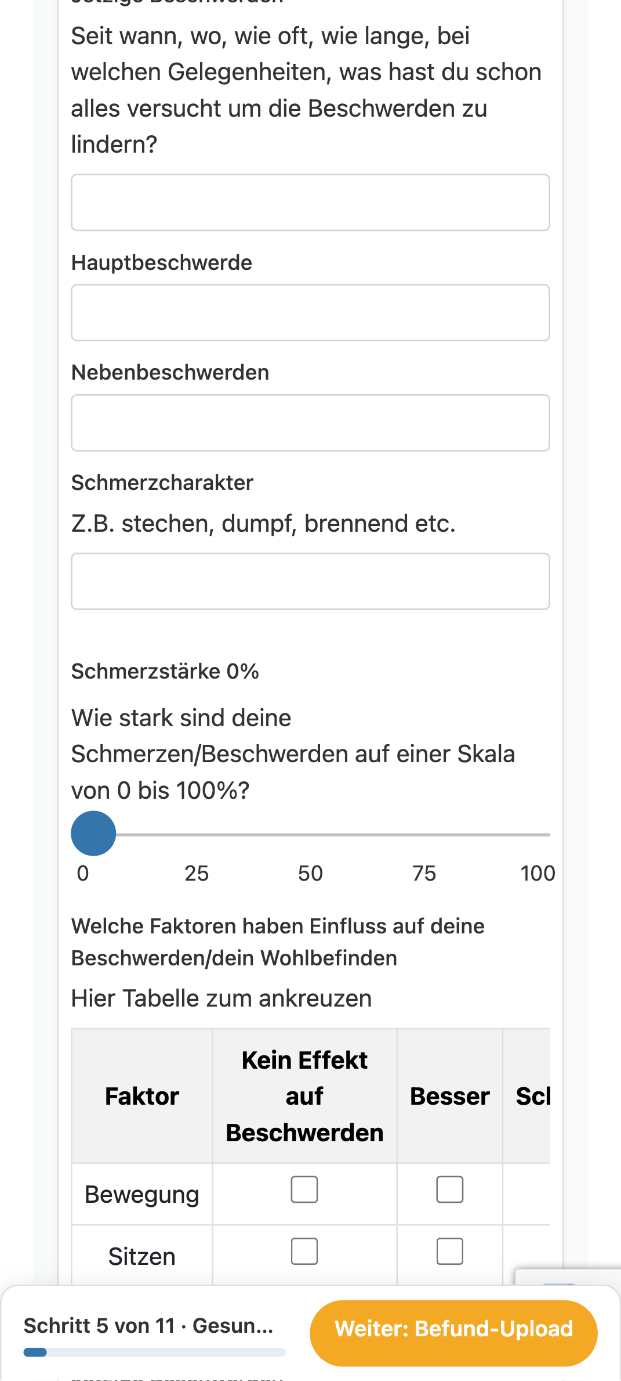Check Kein Effekt for Sitzen
Image resolution: width=621 pixels, height=1381 pixels.
click(x=304, y=1252)
